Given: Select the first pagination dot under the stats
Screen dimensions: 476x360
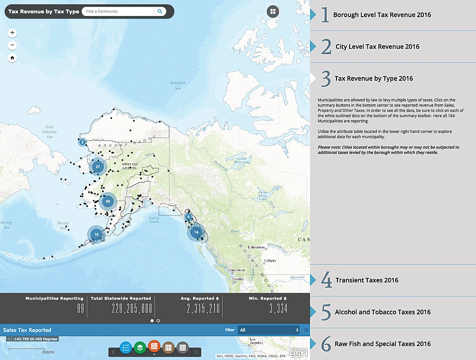Looking at the screenshot, I should pyautogui.click(x=152, y=321).
